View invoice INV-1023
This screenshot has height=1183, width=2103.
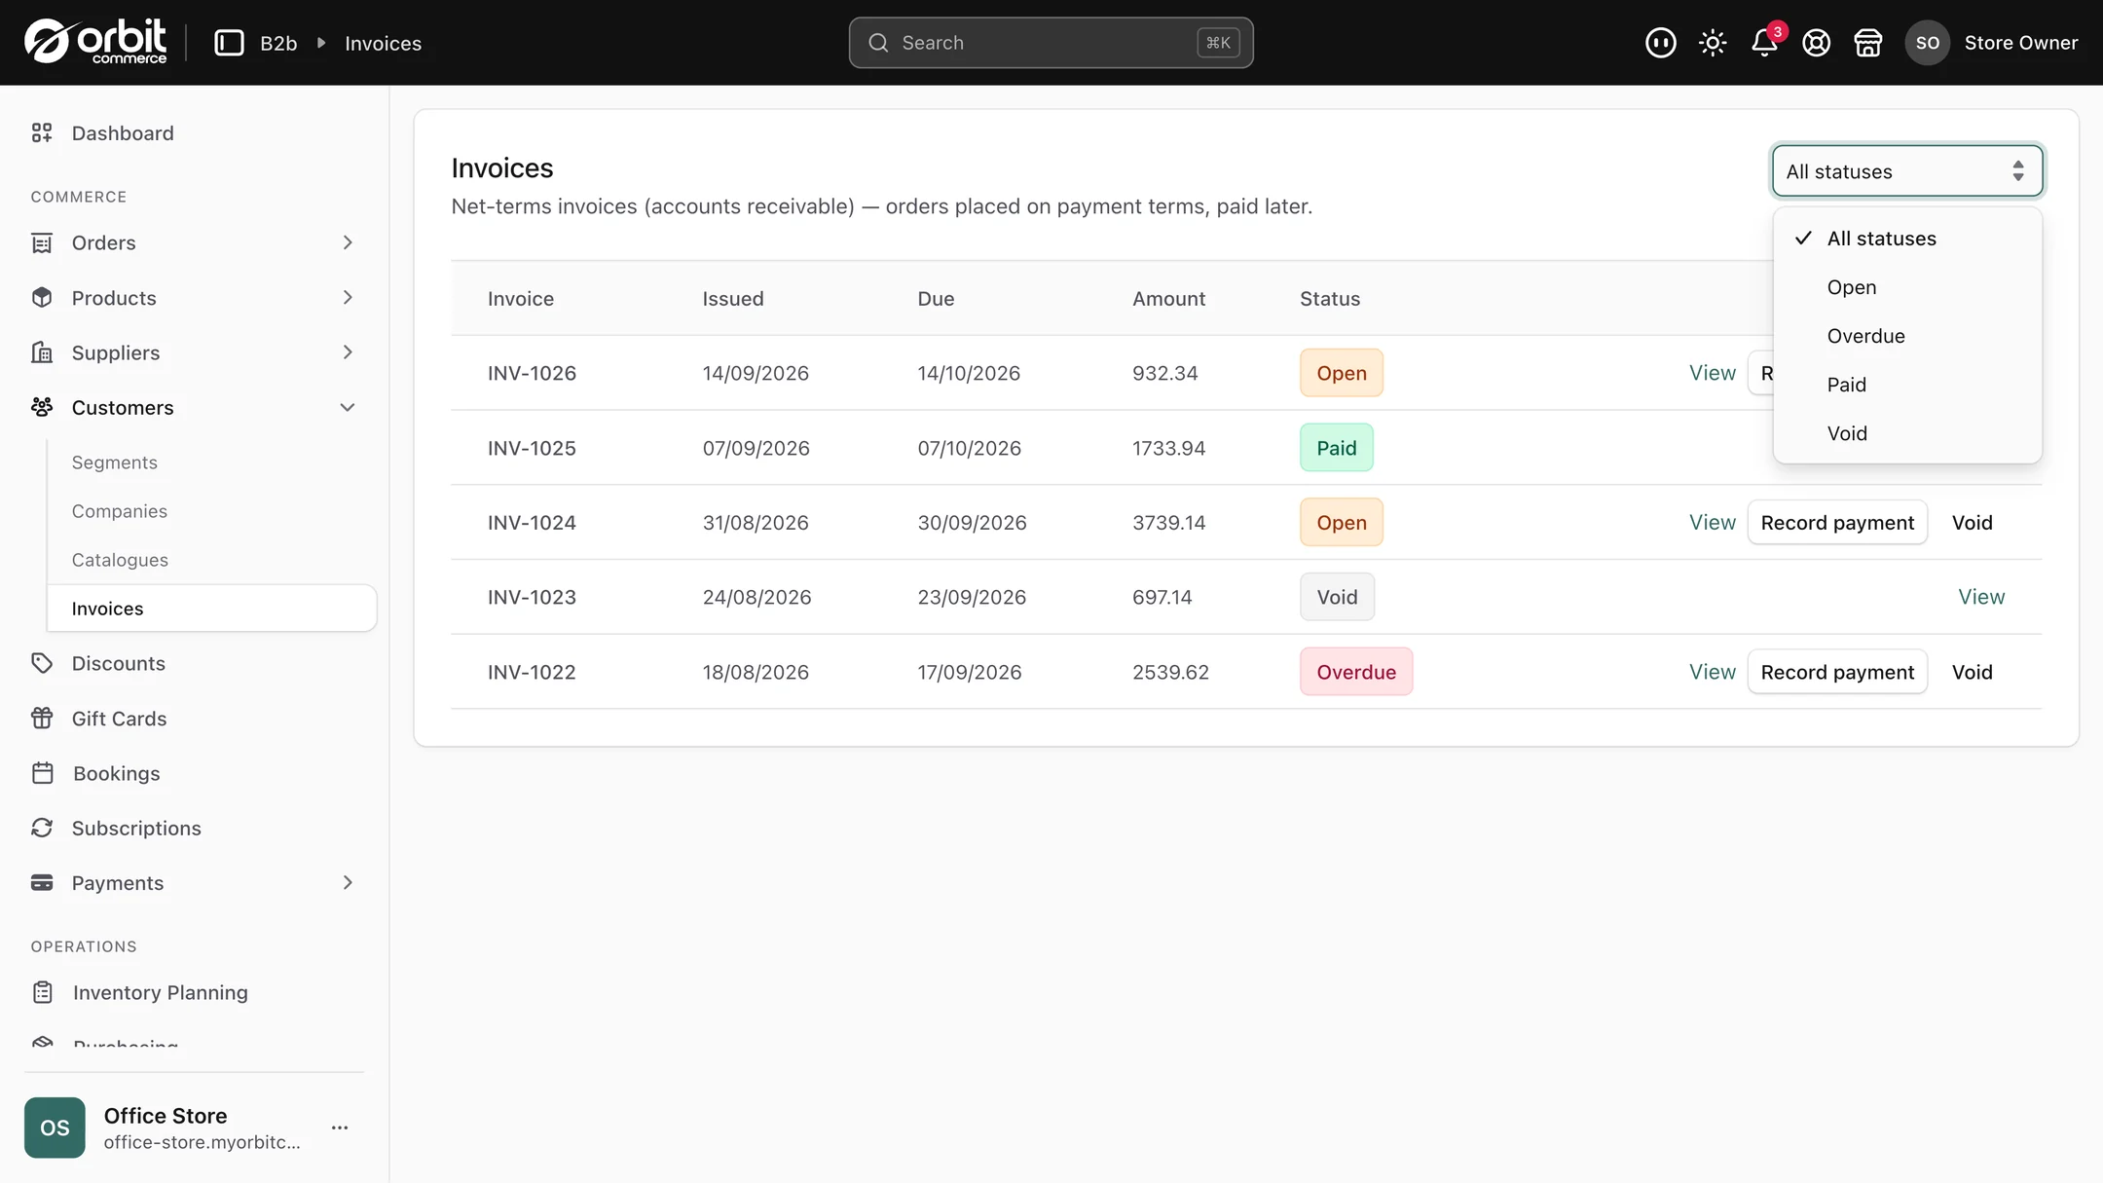[1981, 597]
